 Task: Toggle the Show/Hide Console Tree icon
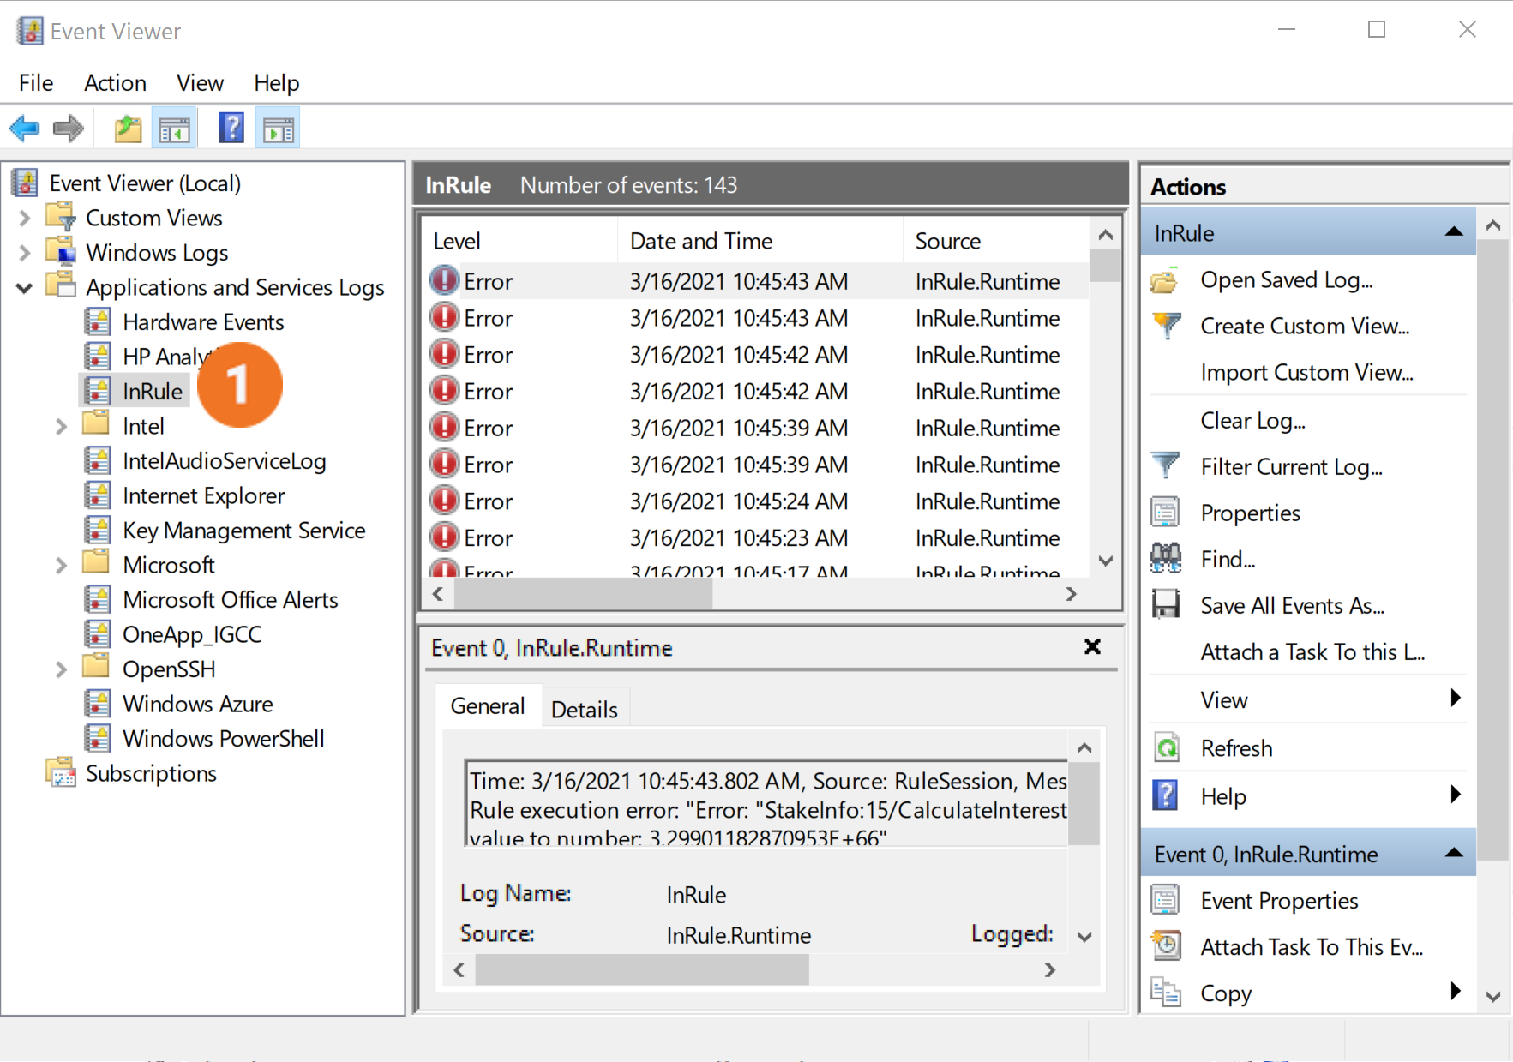[175, 129]
